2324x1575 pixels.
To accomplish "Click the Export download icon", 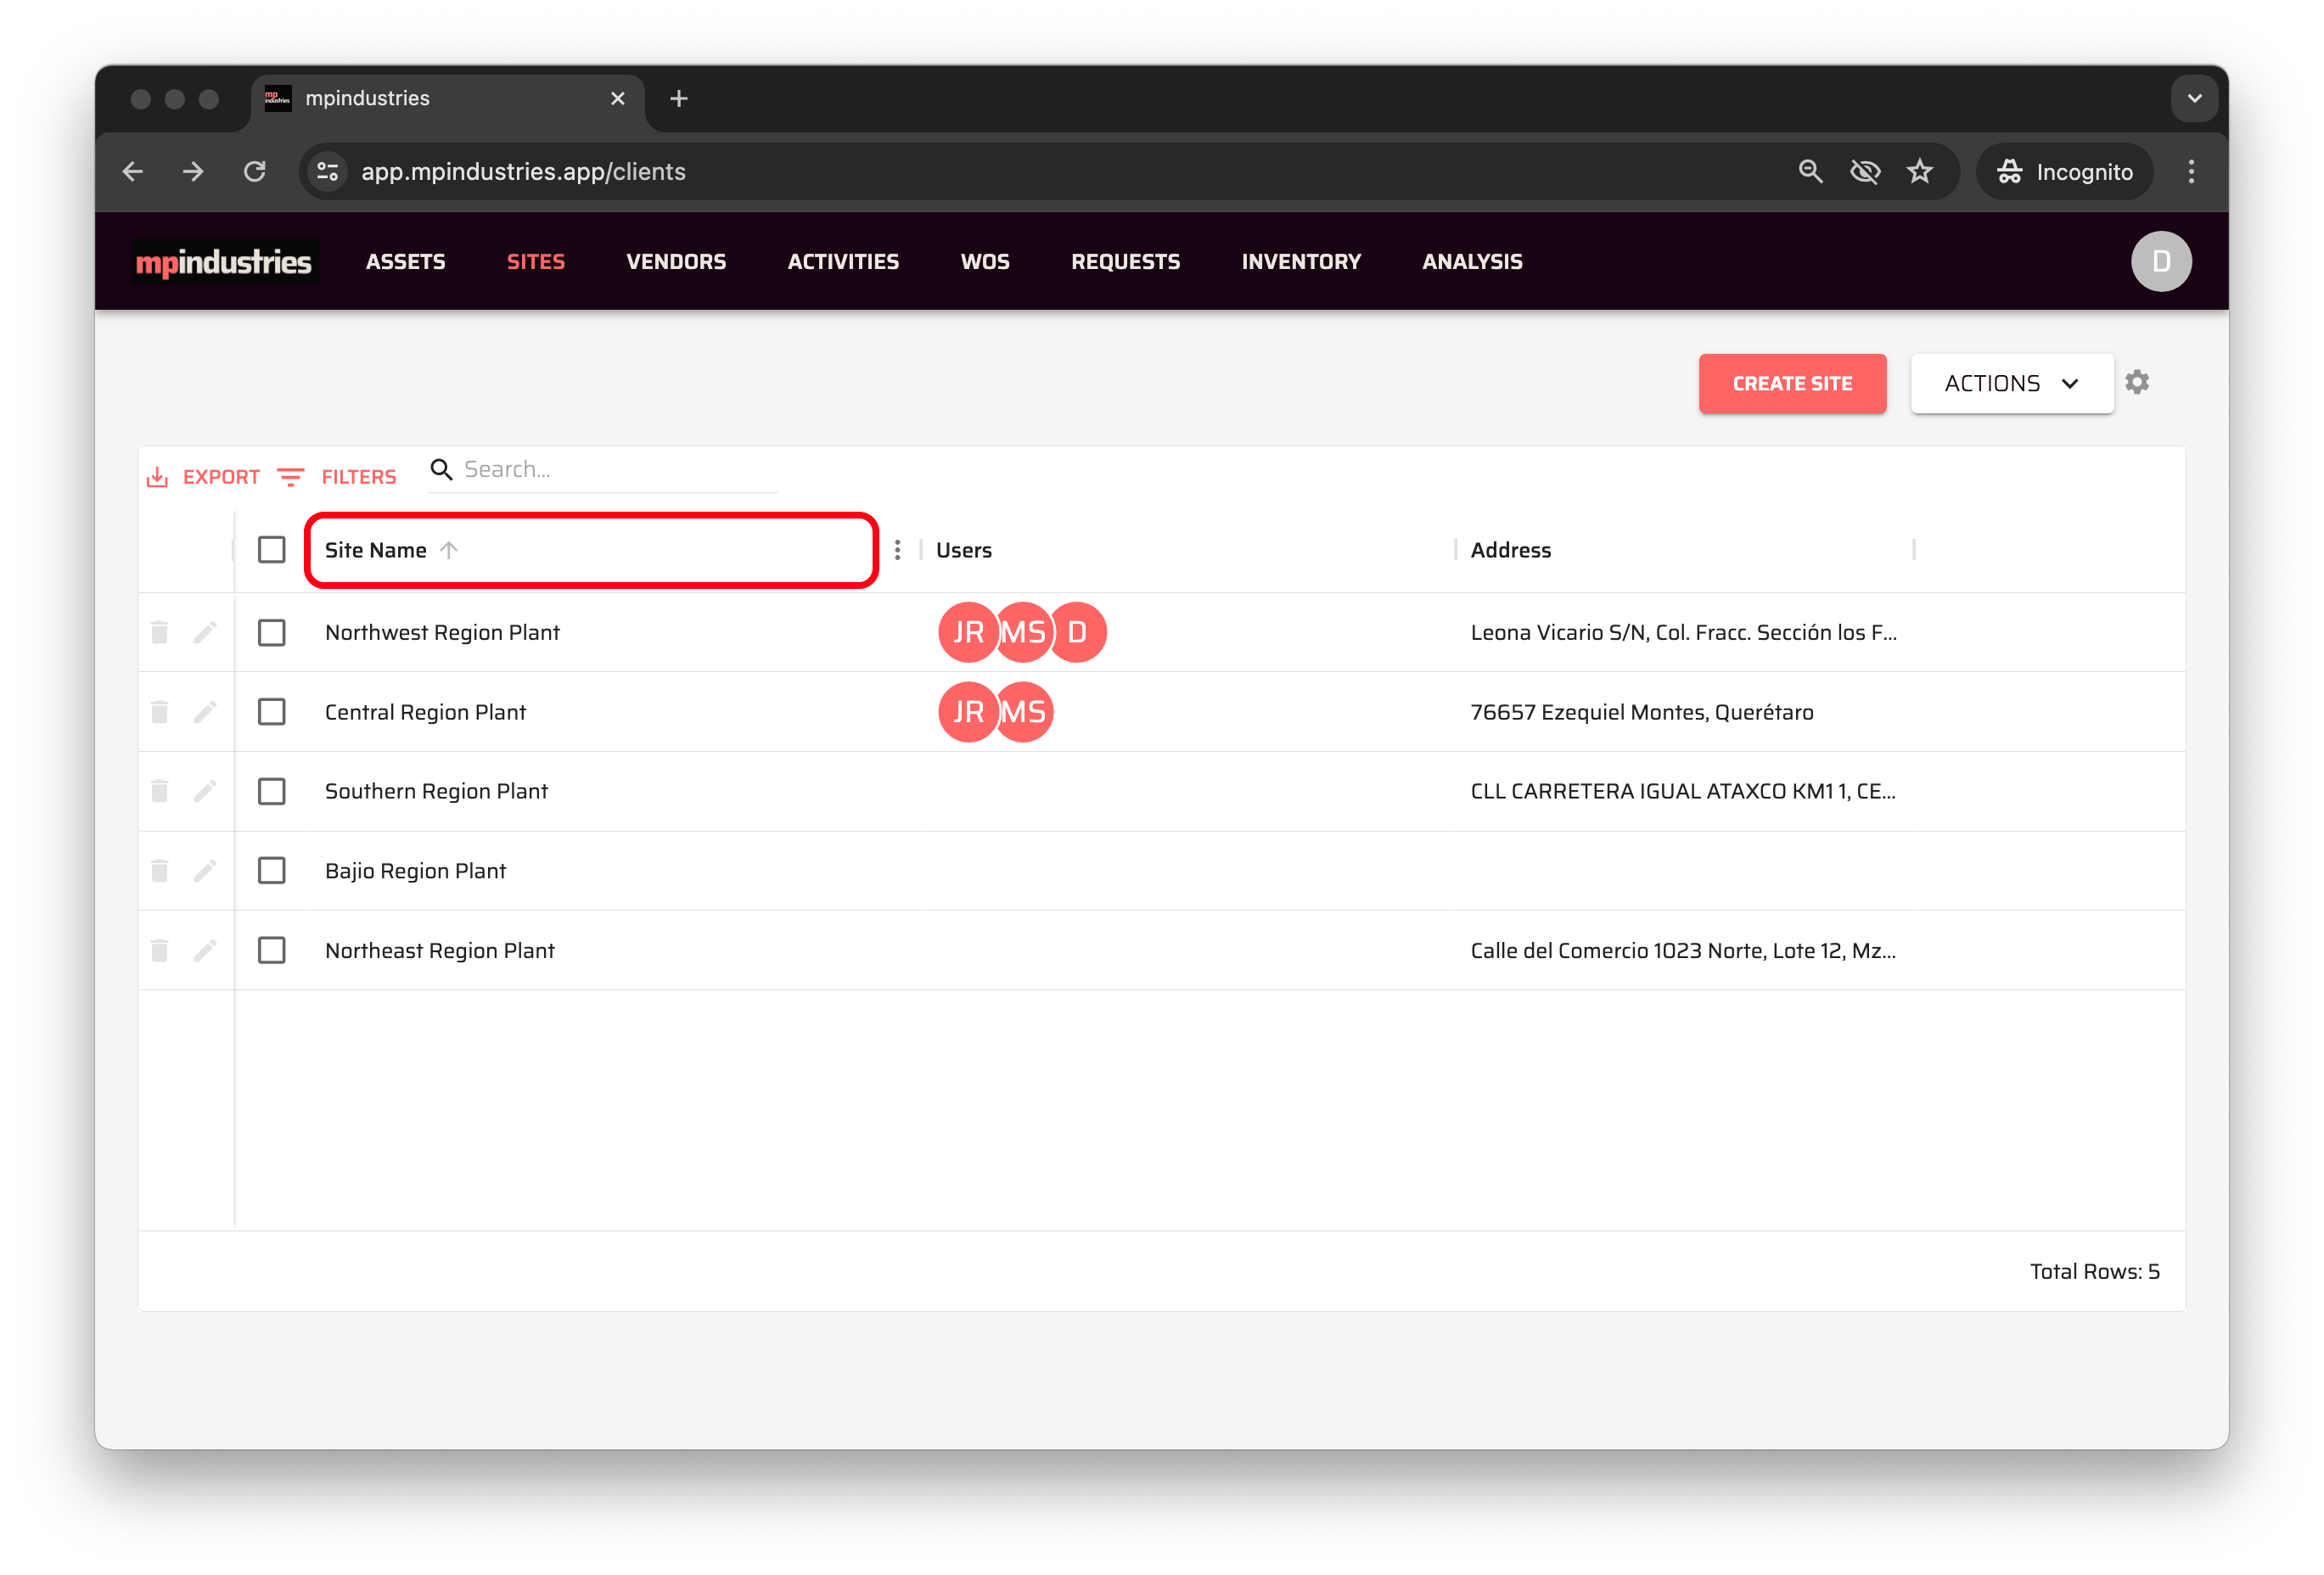I will (x=157, y=477).
